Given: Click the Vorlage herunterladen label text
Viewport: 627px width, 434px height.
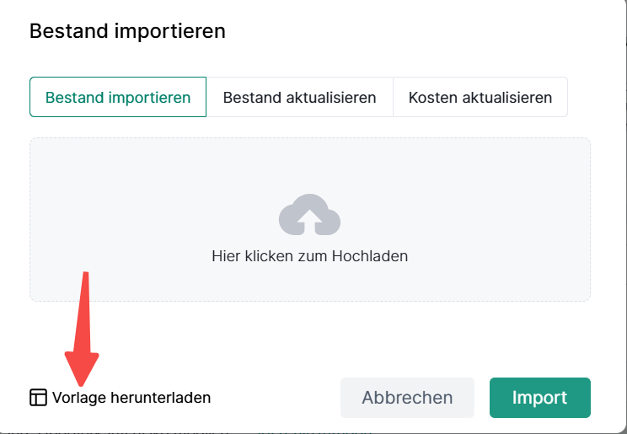Looking at the screenshot, I should [x=131, y=398].
